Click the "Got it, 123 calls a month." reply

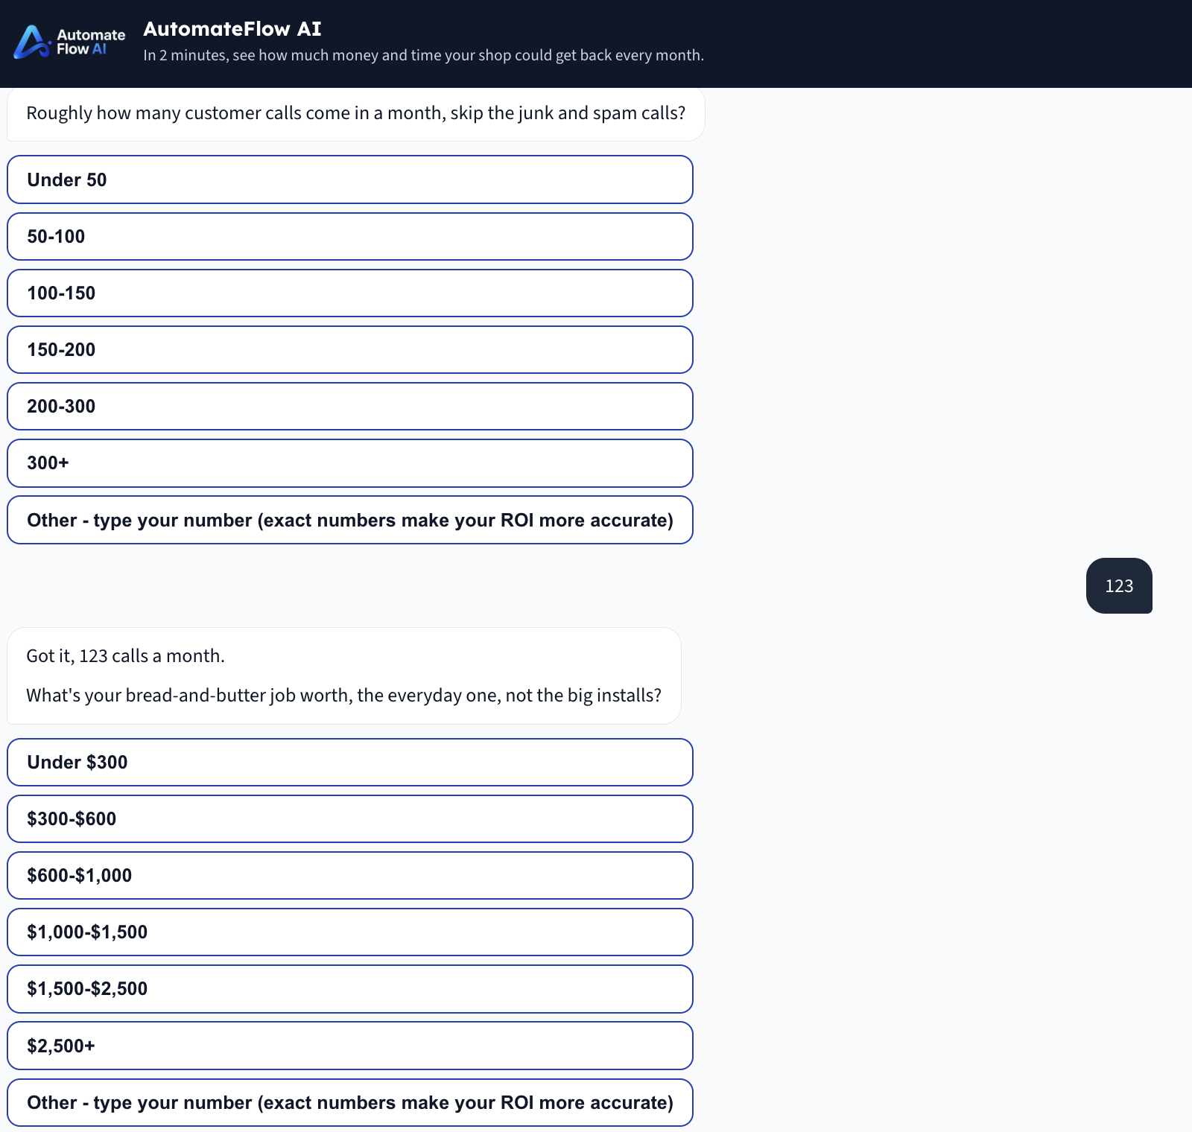[x=125, y=656]
